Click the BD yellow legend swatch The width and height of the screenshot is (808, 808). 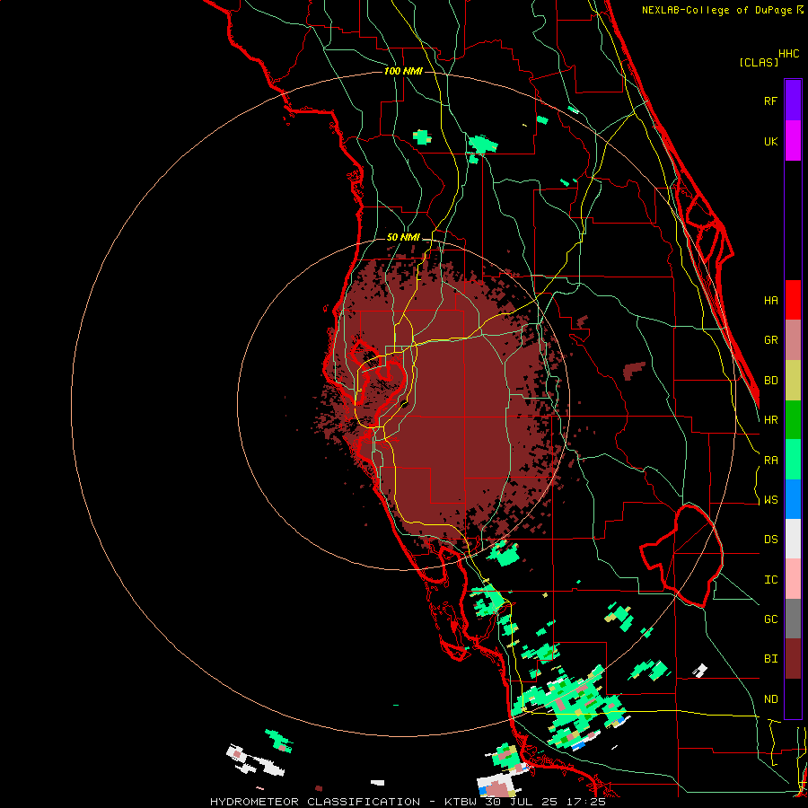pos(793,381)
